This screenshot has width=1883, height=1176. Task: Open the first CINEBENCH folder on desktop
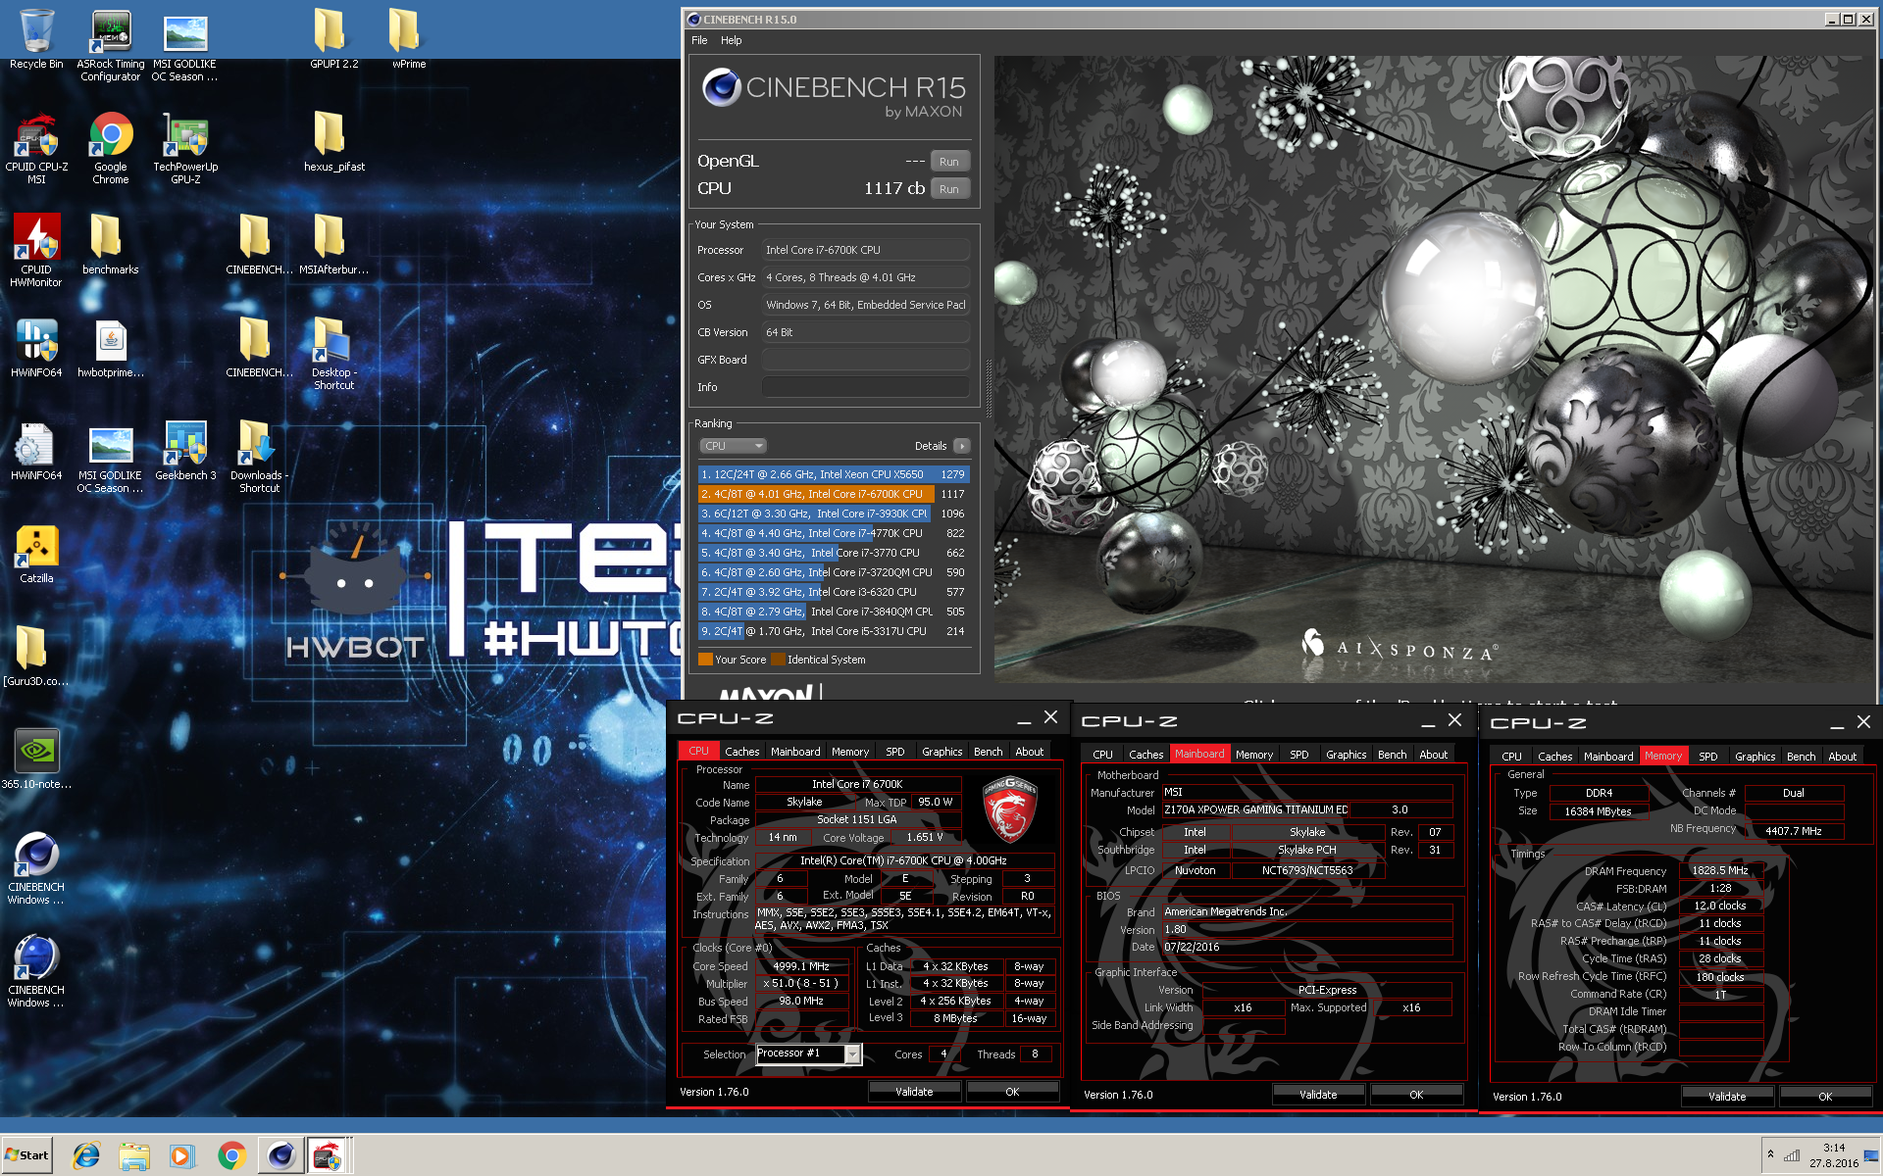[x=259, y=245]
